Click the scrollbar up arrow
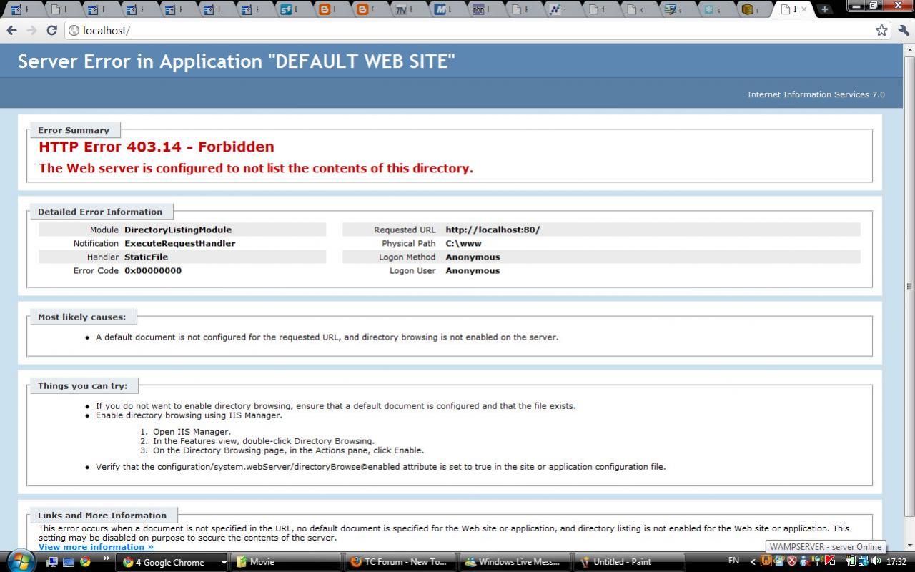This screenshot has width=915, height=572. point(909,50)
